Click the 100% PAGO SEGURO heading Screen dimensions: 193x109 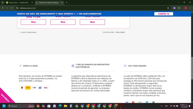point(137,66)
